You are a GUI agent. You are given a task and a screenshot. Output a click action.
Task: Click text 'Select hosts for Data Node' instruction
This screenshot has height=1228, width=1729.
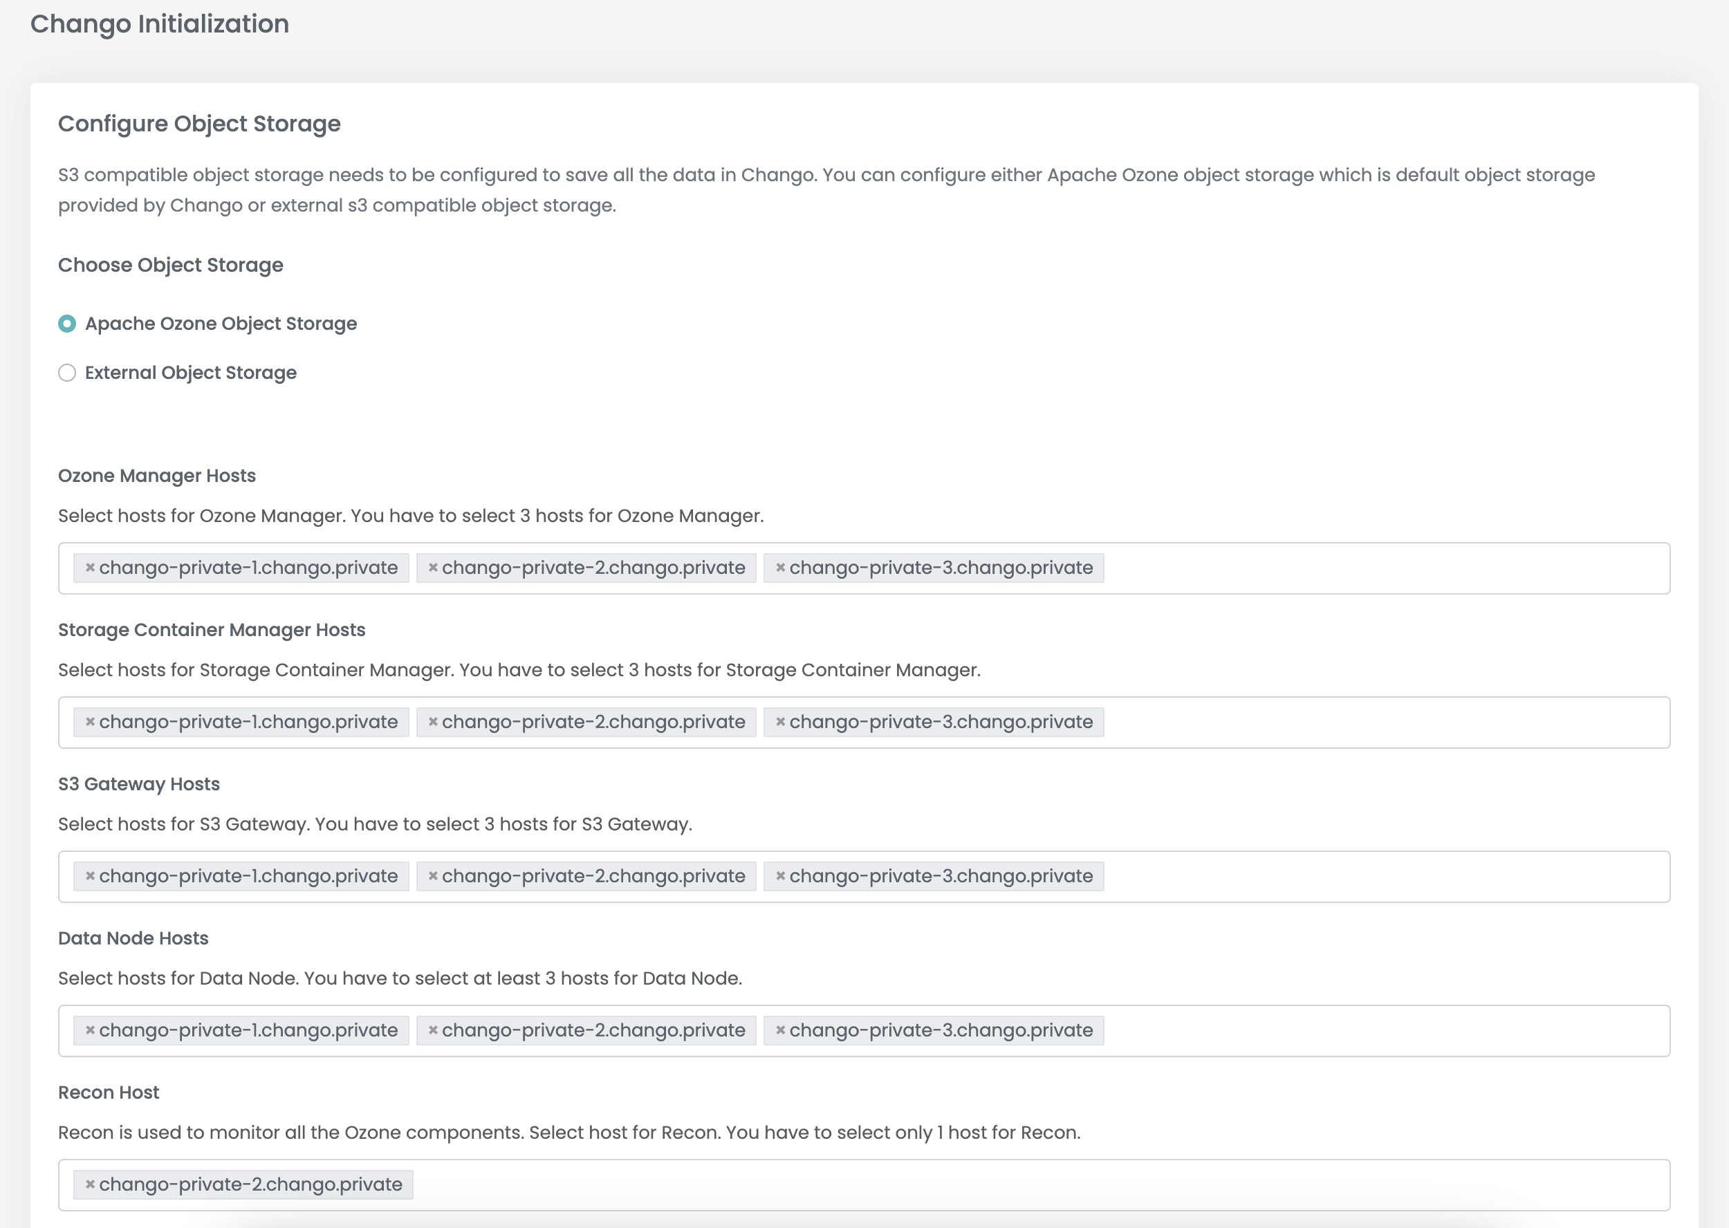click(x=400, y=978)
